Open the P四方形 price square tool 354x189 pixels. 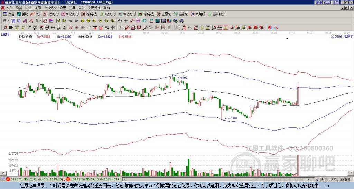51,14
